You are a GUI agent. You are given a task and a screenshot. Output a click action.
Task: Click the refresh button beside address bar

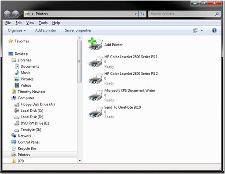(x=143, y=14)
